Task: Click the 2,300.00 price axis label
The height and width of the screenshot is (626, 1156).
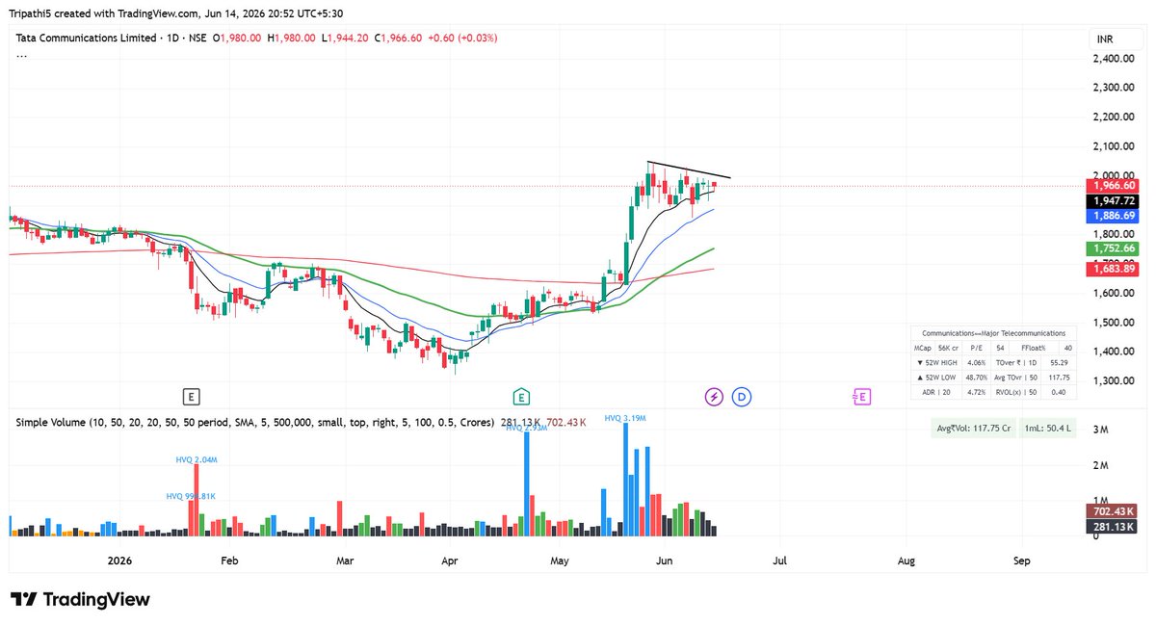Action: coord(1113,88)
